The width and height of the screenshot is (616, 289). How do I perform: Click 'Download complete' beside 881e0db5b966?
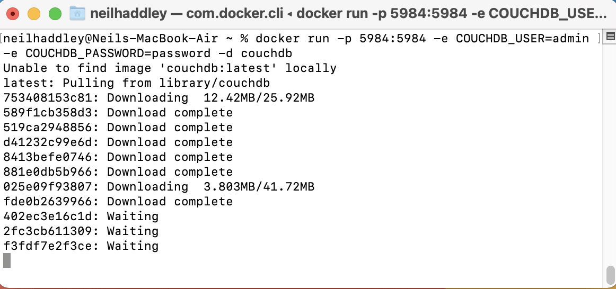170,172
